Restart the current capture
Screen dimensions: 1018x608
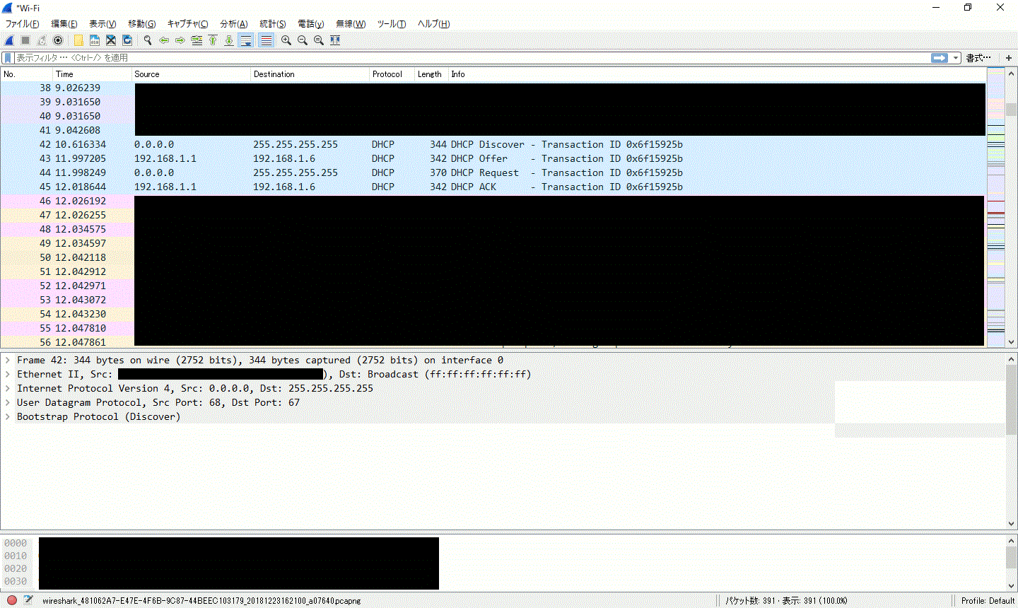click(x=42, y=40)
